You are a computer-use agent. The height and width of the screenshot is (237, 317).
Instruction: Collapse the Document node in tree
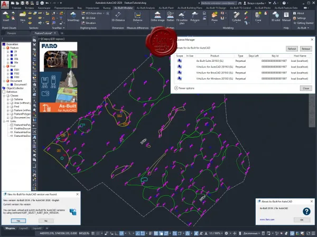pyautogui.click(x=4, y=81)
